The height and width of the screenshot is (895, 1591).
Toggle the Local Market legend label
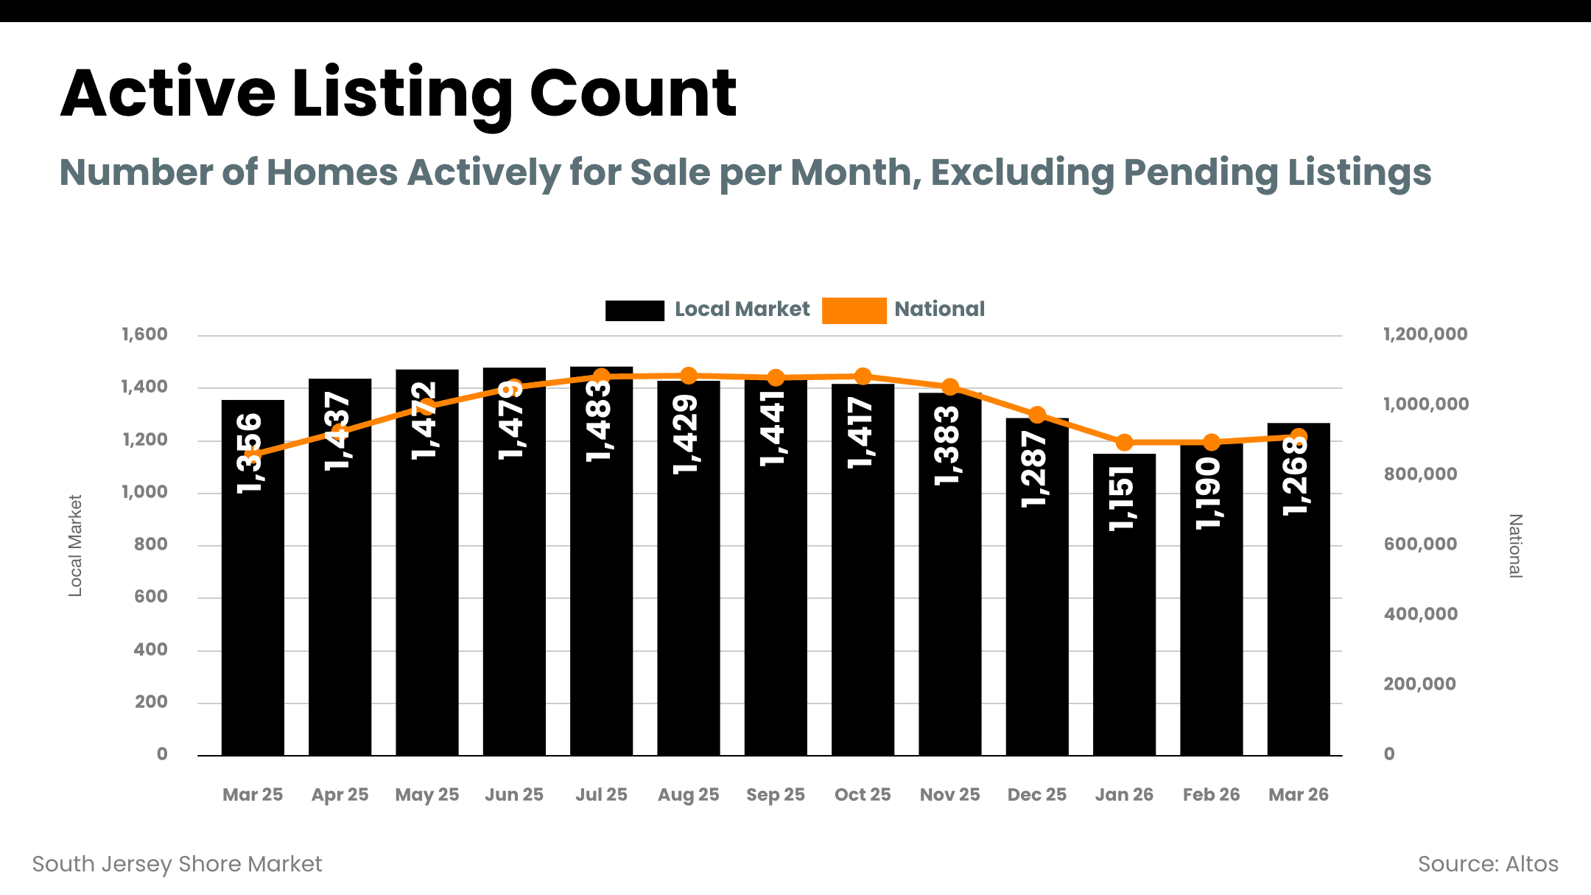[742, 309]
